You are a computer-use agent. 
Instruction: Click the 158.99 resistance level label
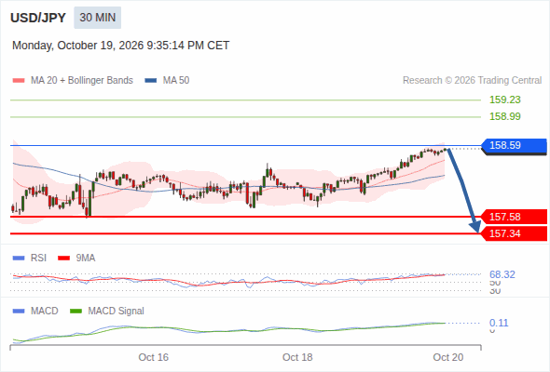504,116
